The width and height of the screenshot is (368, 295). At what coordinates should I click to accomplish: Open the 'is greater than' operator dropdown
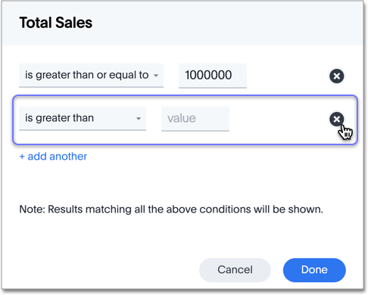coord(83,118)
